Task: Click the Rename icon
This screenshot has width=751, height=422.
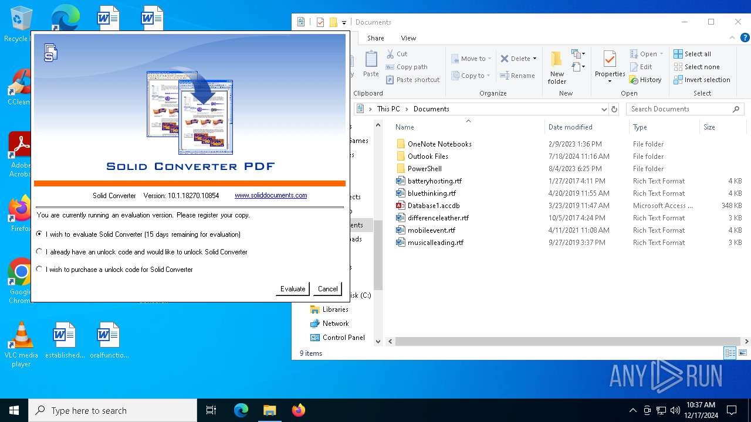Action: coord(505,76)
